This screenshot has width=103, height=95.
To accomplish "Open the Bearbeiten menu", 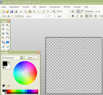I will (x=14, y=7).
